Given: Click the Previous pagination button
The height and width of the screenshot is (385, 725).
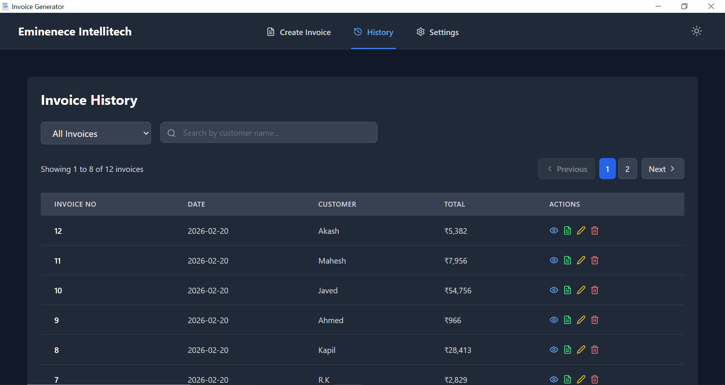Looking at the screenshot, I should (x=566, y=169).
